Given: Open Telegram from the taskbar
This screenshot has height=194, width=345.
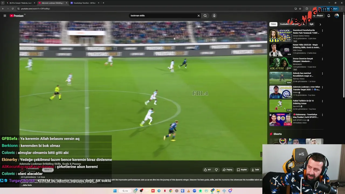Looking at the screenshot, I should (159, 191).
